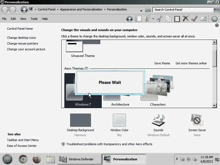
Task: Click the Cut scissors toolbar icon
Action: click(160, 19)
